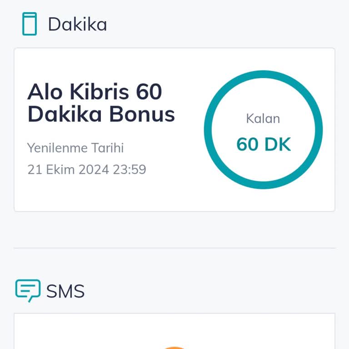This screenshot has height=349, width=349.
Task: Click the SMS speech bubble icon
Action: click(x=28, y=291)
